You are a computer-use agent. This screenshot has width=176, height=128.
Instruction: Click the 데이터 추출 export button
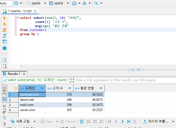(x=156, y=122)
